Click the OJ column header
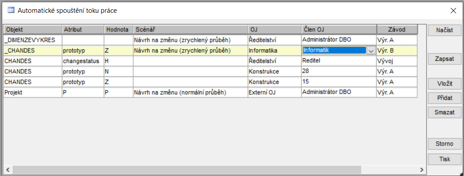The height and width of the screenshot is (176, 464). [275, 30]
